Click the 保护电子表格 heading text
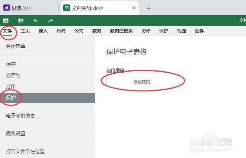 pos(127,52)
